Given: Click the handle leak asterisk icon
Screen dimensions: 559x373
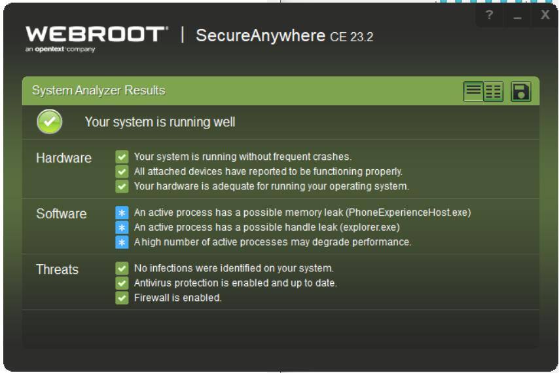Looking at the screenshot, I should pyautogui.click(x=122, y=227).
